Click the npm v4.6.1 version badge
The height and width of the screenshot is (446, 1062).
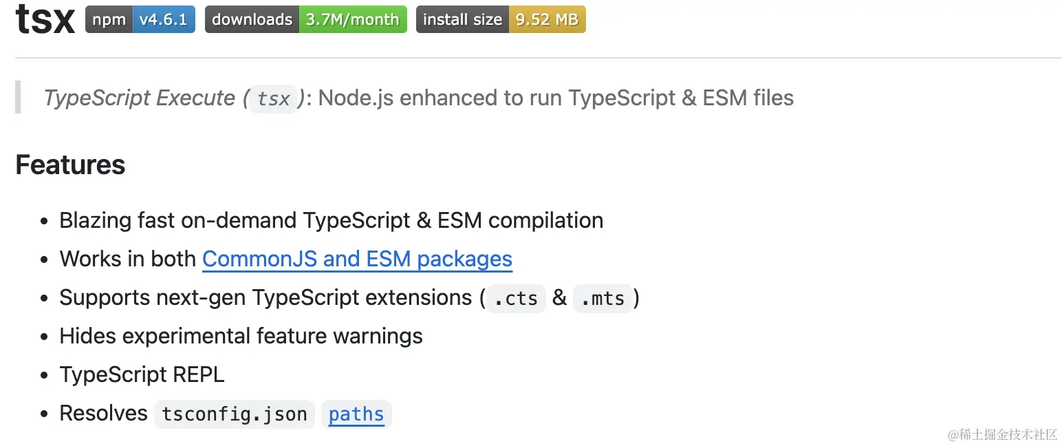point(140,19)
